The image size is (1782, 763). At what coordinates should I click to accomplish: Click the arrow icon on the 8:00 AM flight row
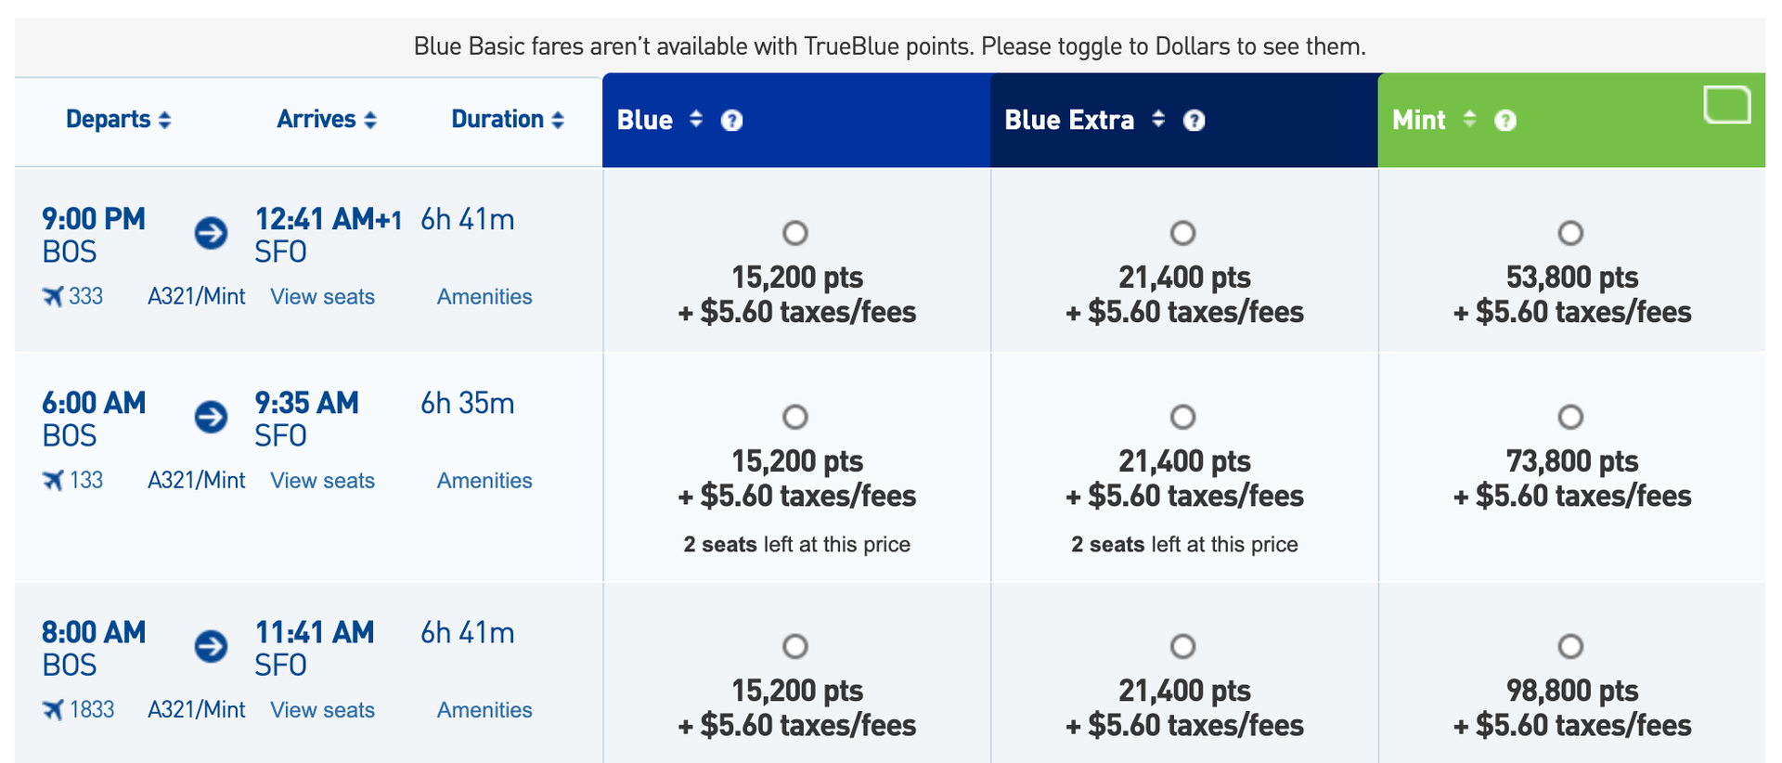tap(212, 648)
